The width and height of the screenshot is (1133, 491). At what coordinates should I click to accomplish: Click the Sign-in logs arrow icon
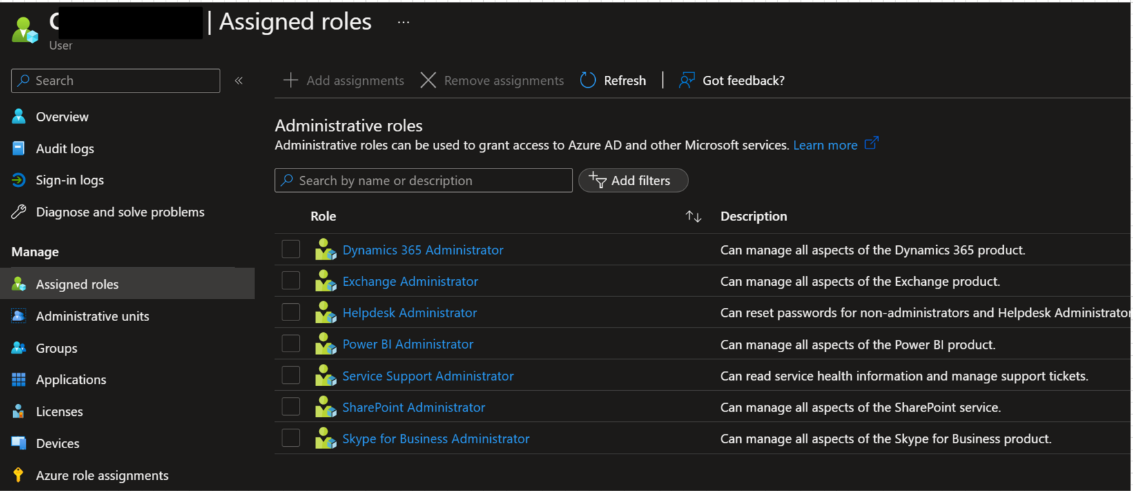[x=19, y=180]
